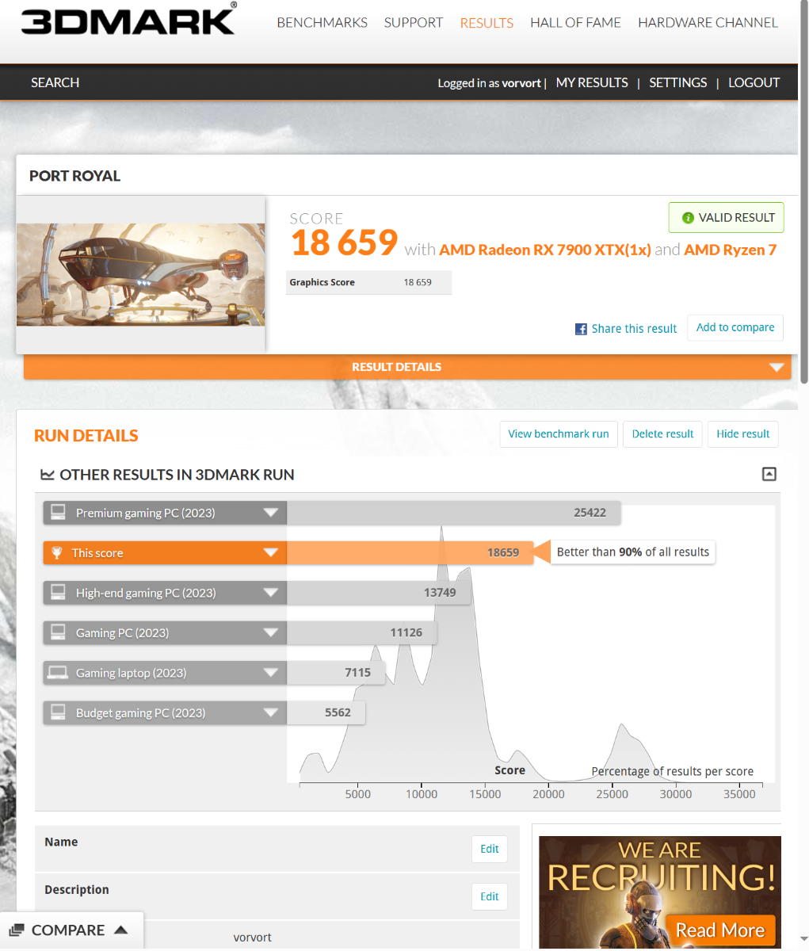809x951 pixels.
Task: Click monitor icon on Budget gaming PC row
Action: click(58, 712)
